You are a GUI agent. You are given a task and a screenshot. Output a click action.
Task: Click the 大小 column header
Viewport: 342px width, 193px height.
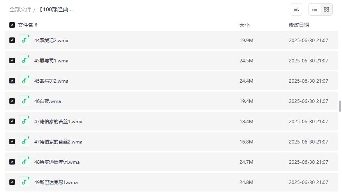click(244, 25)
